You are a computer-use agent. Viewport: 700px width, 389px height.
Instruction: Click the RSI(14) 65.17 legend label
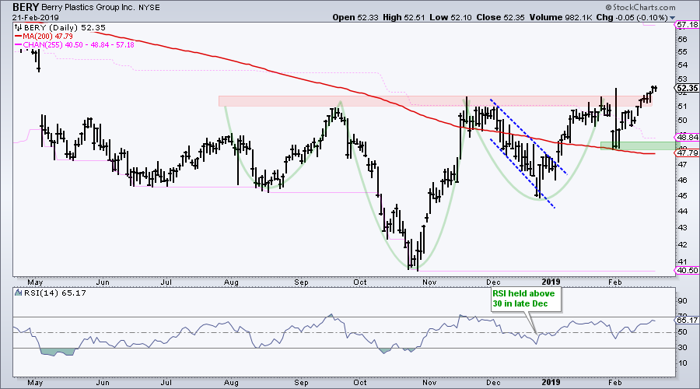coord(54,293)
